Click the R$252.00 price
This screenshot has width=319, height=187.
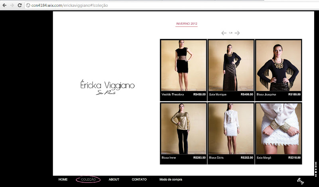(x=247, y=158)
